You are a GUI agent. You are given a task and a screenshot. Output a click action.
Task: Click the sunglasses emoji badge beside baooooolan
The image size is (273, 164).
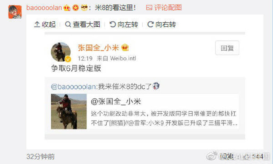84,8
